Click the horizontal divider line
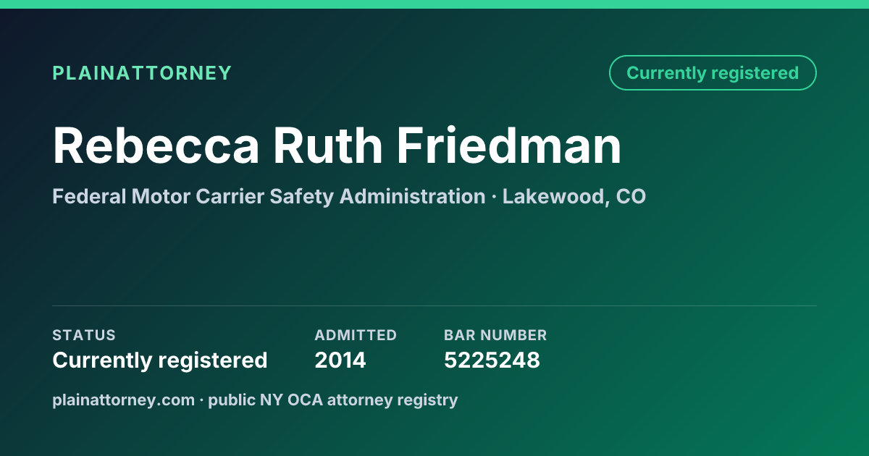This screenshot has height=456, width=869. (x=434, y=305)
